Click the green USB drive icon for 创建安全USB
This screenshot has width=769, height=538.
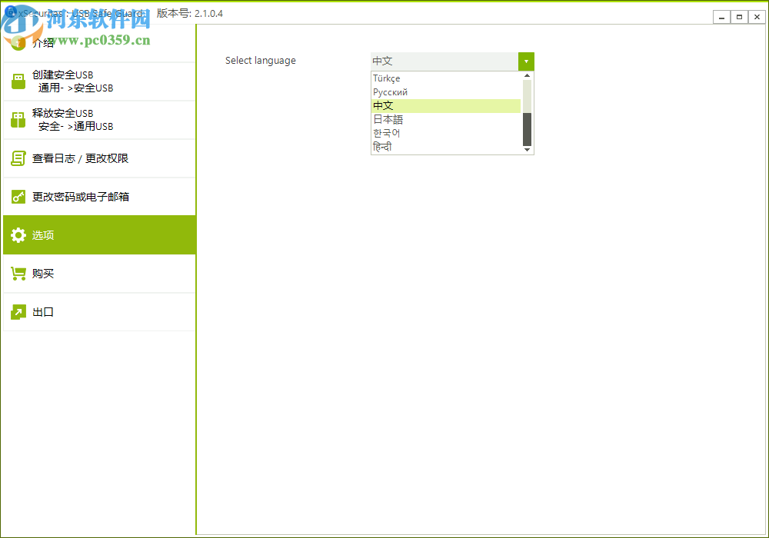18,81
